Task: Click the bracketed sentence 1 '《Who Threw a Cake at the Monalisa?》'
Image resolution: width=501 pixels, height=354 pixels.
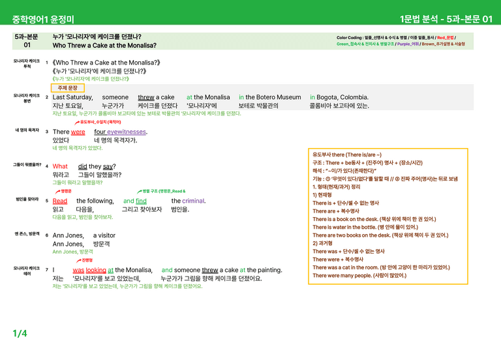Action: click(x=106, y=63)
